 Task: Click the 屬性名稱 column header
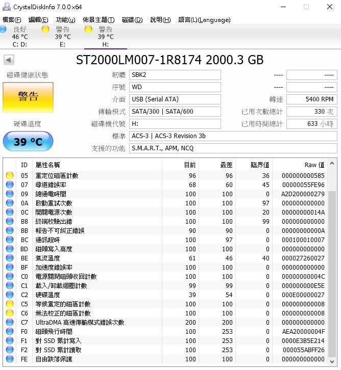[98, 165]
